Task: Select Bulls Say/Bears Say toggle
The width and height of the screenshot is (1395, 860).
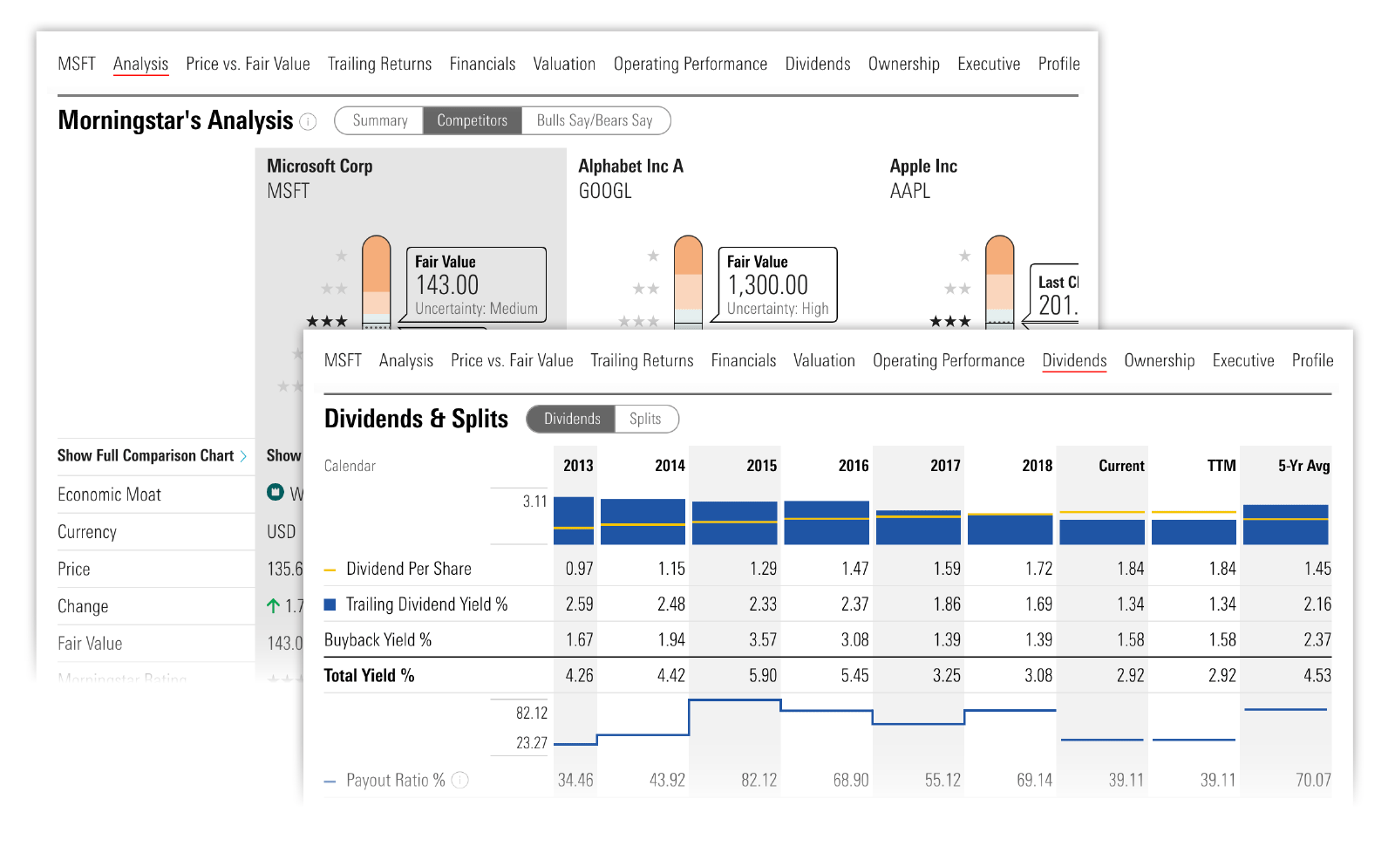Action: point(595,120)
